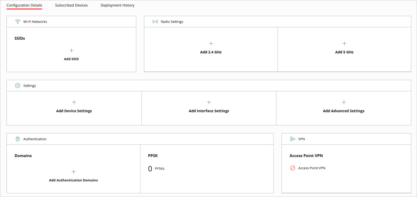Click the Authentication panel key icon
Screen dimensions: 417x197
coord(17,139)
